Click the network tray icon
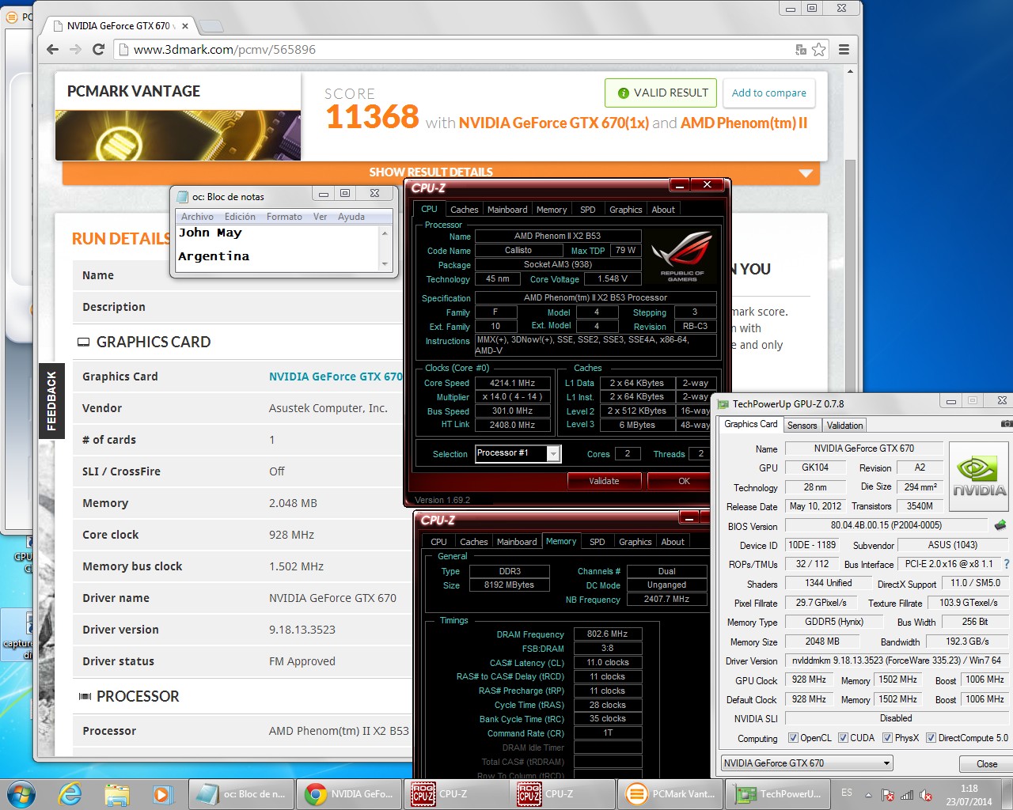 click(907, 795)
